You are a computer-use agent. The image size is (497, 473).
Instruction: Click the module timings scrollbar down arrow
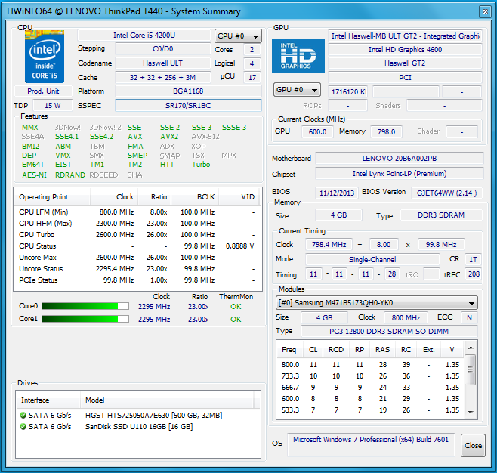click(x=471, y=412)
